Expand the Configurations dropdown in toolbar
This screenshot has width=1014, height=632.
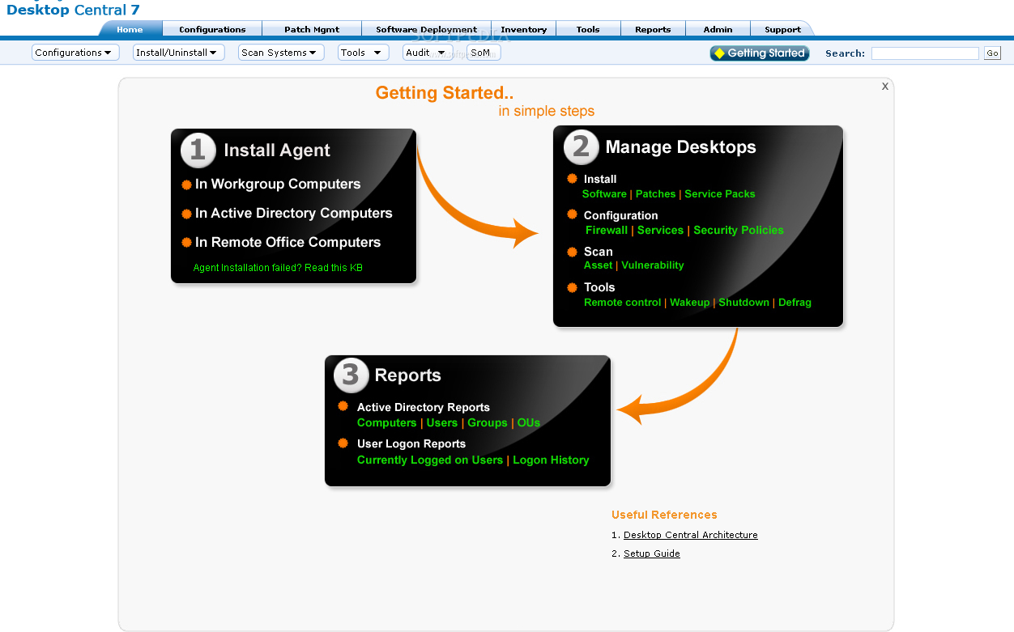(75, 53)
